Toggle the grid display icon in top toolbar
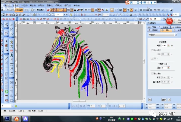181x122 pixels. [68, 10]
